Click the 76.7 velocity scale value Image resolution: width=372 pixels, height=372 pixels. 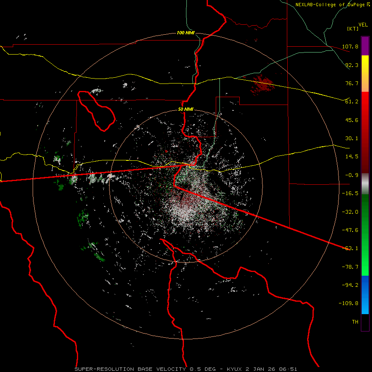(352, 83)
